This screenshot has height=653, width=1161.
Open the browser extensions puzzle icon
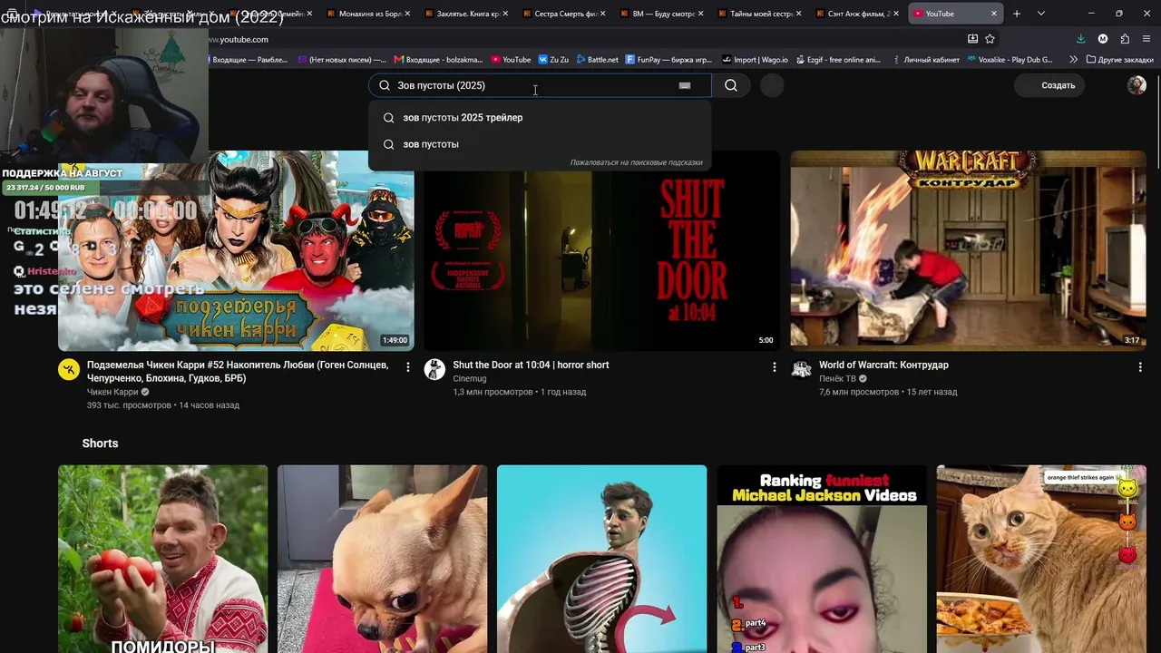pyautogui.click(x=1125, y=39)
